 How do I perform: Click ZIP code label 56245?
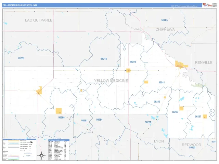157,101
